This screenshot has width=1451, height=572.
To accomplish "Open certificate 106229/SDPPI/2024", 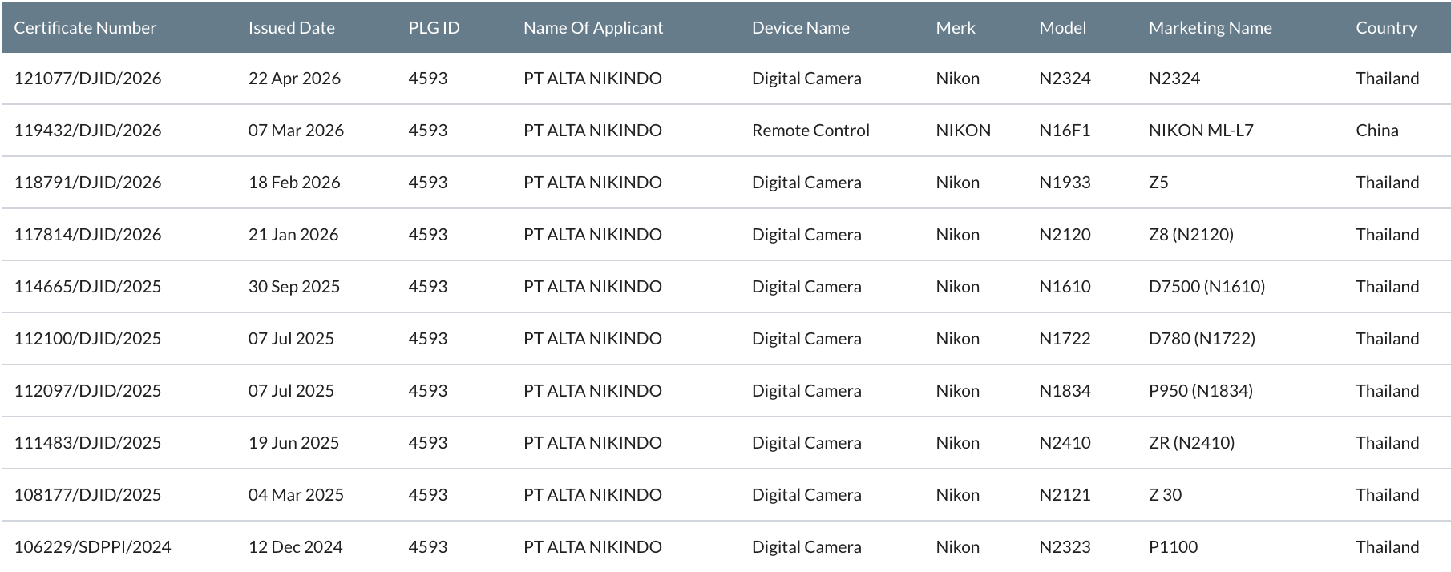I will coord(92,547).
